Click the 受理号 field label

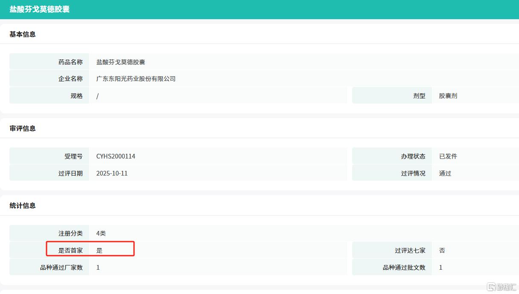[73, 156]
